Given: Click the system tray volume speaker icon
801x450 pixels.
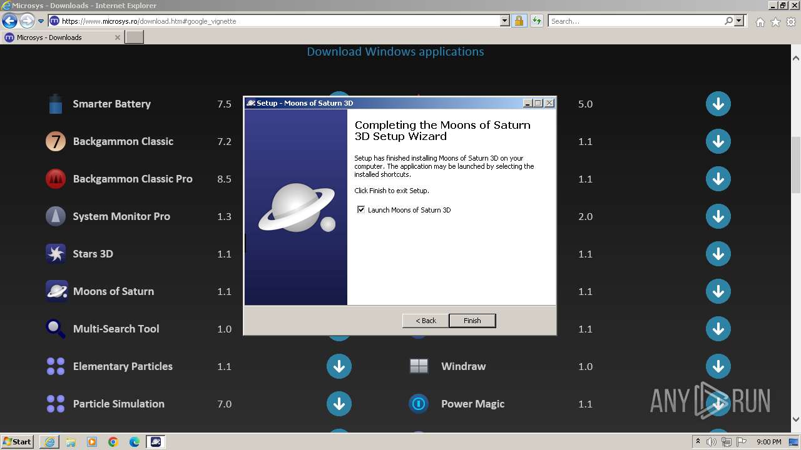Looking at the screenshot, I should point(712,442).
